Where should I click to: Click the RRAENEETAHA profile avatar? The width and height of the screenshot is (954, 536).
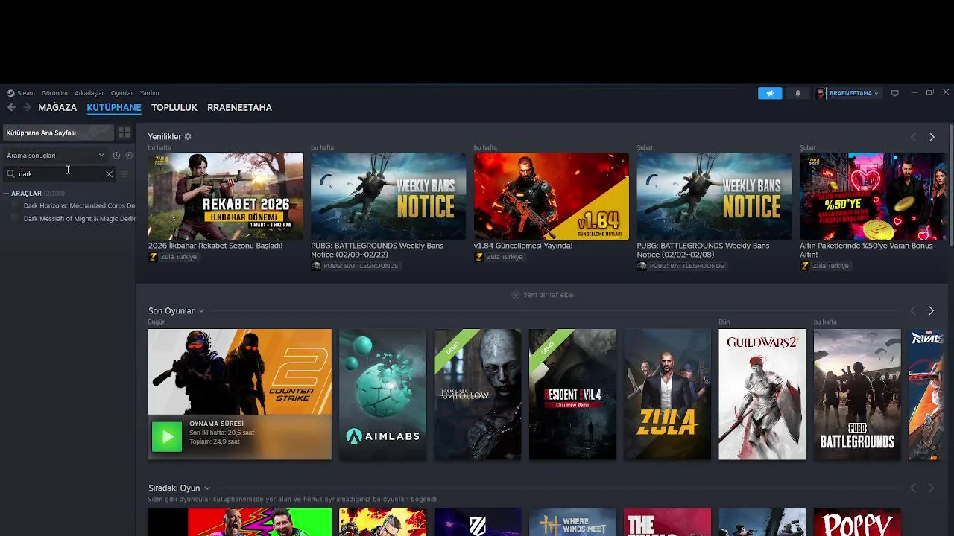821,93
